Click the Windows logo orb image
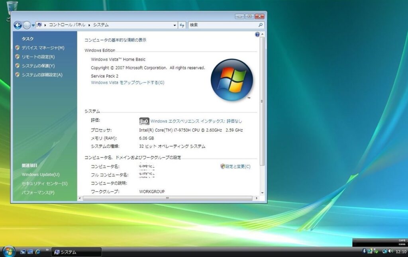This screenshot has height=257, width=408. pyautogui.click(x=231, y=80)
